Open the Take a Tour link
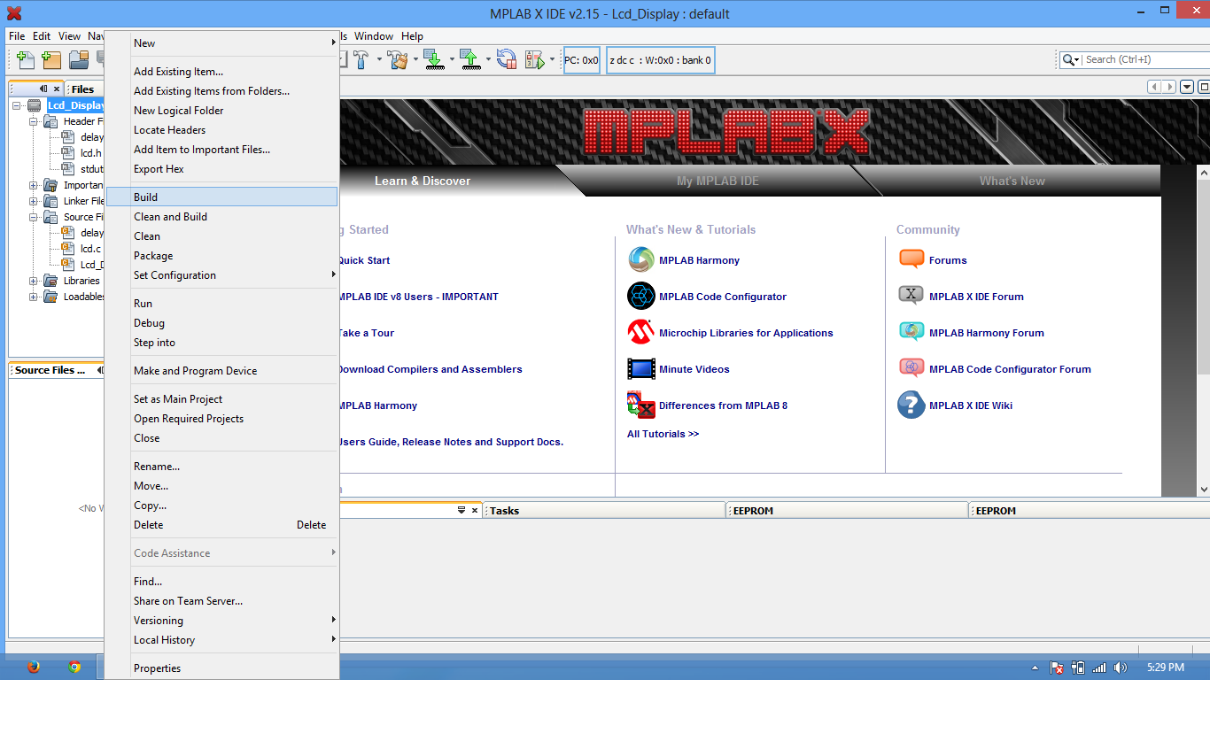Viewport: 1210px width, 749px height. [x=366, y=333]
